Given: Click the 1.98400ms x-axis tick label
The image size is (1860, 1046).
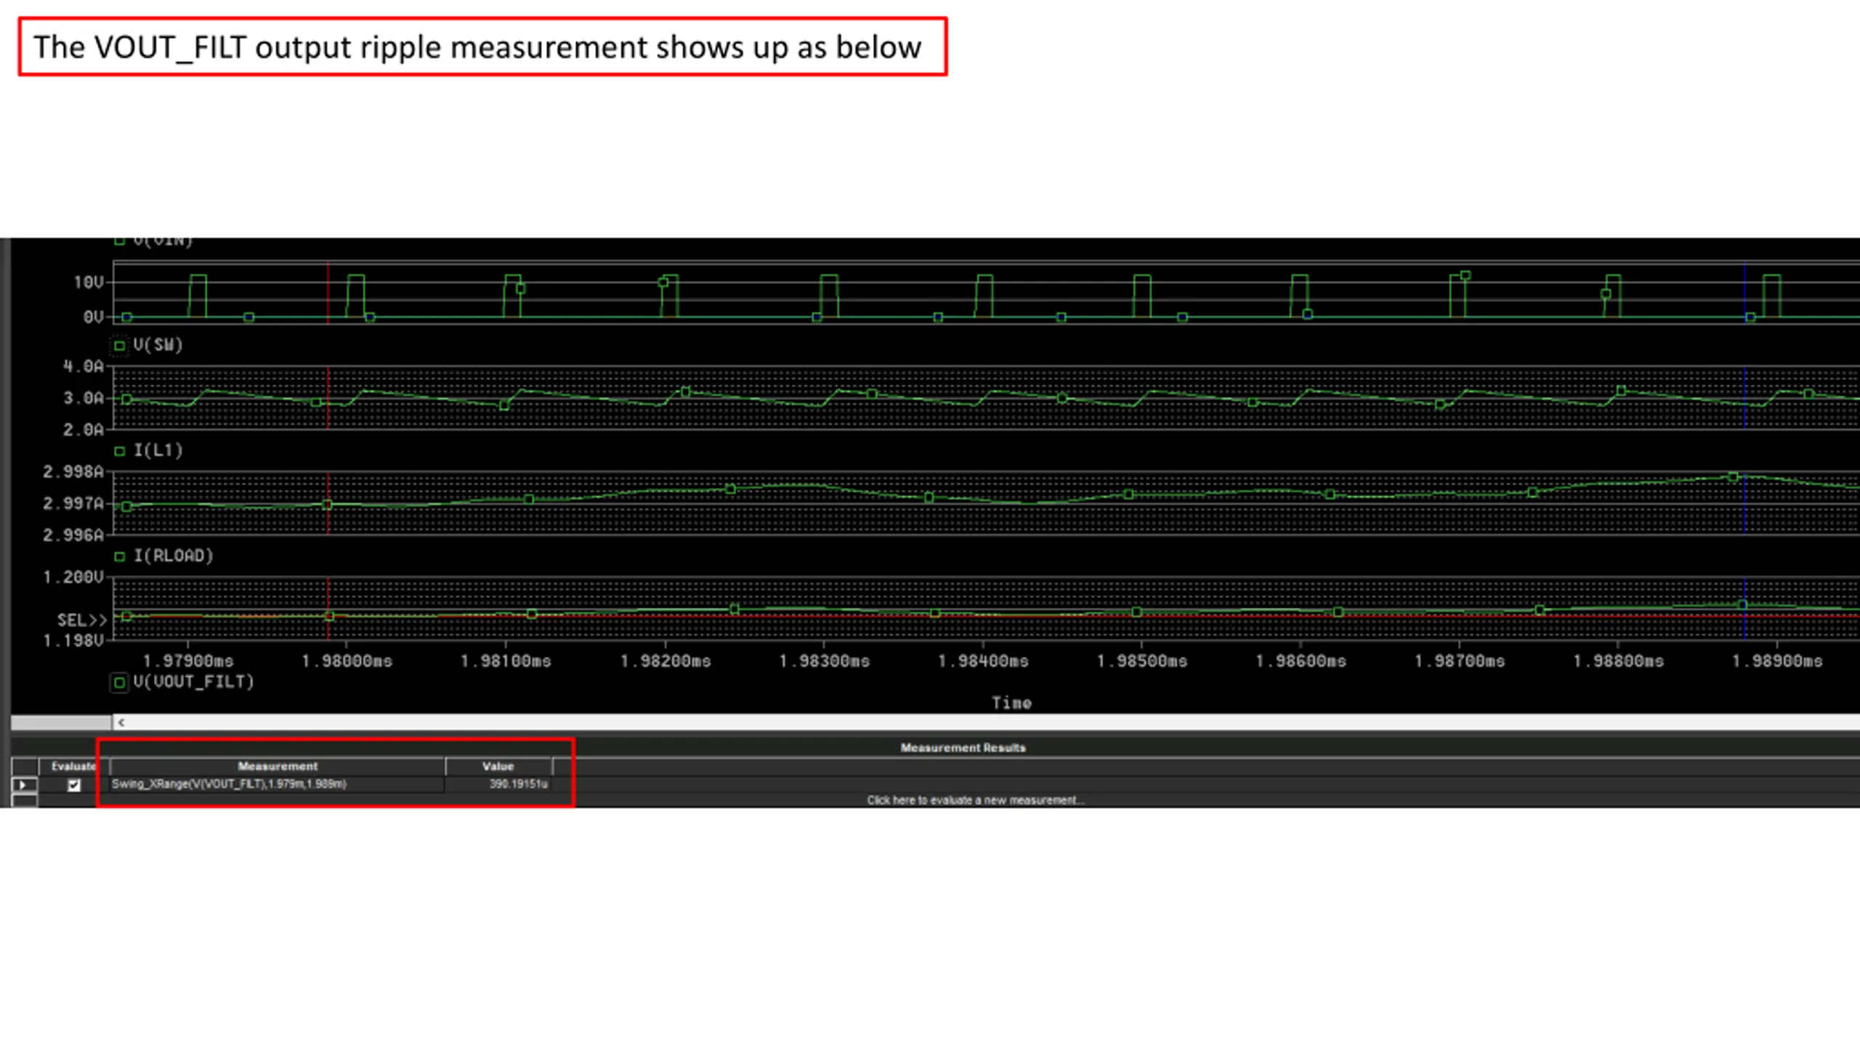Looking at the screenshot, I should 983,661.
